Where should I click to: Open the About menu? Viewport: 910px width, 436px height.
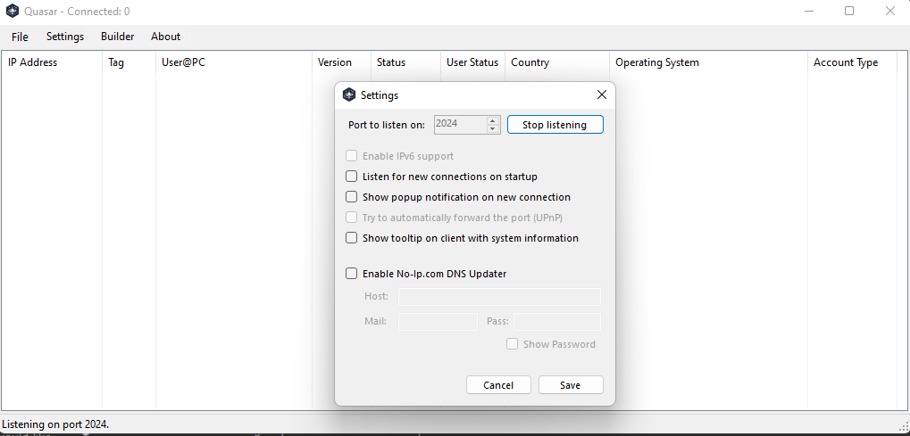(x=166, y=37)
